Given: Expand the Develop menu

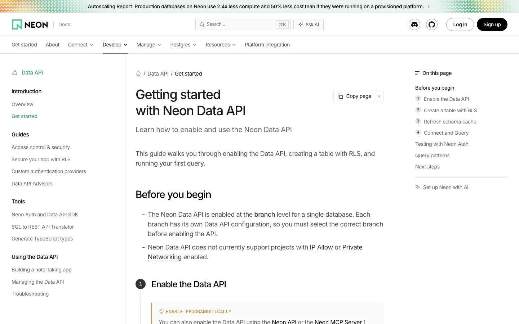Looking at the screenshot, I should (115, 45).
